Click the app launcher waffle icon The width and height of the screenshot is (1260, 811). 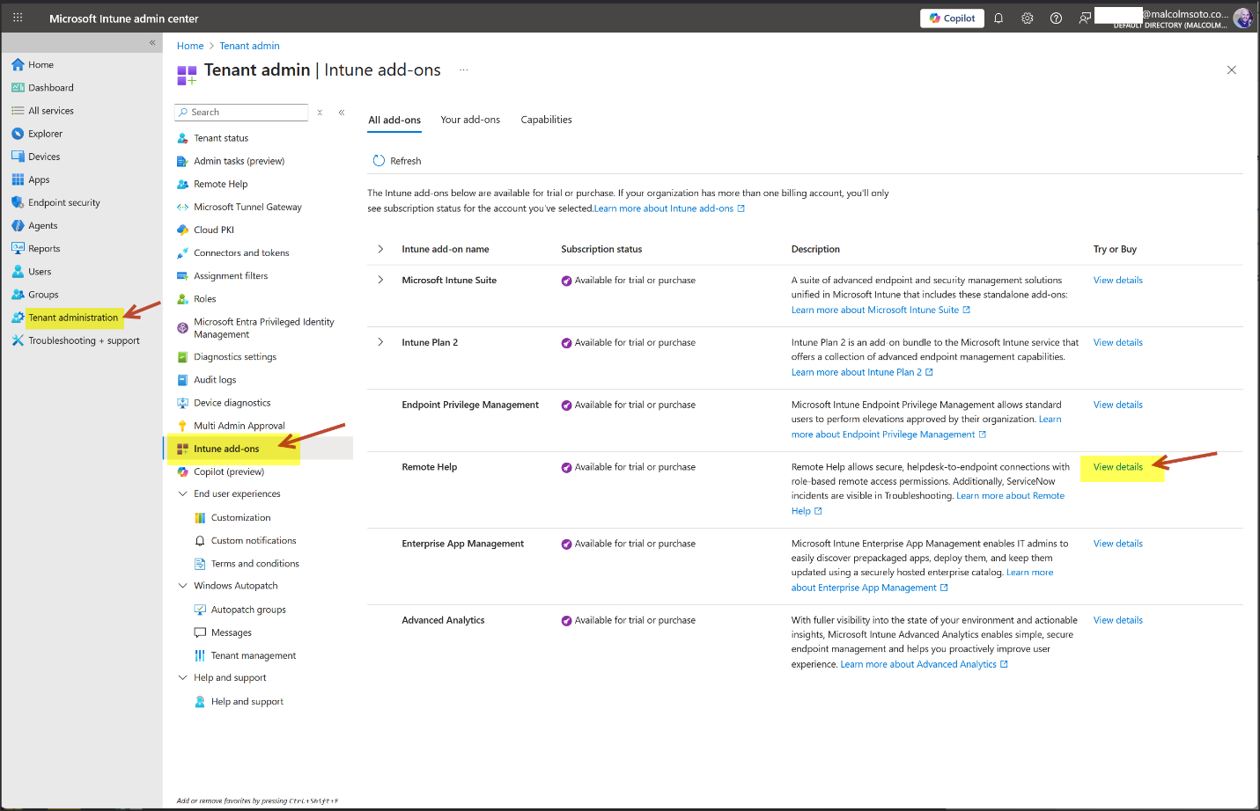pos(18,18)
